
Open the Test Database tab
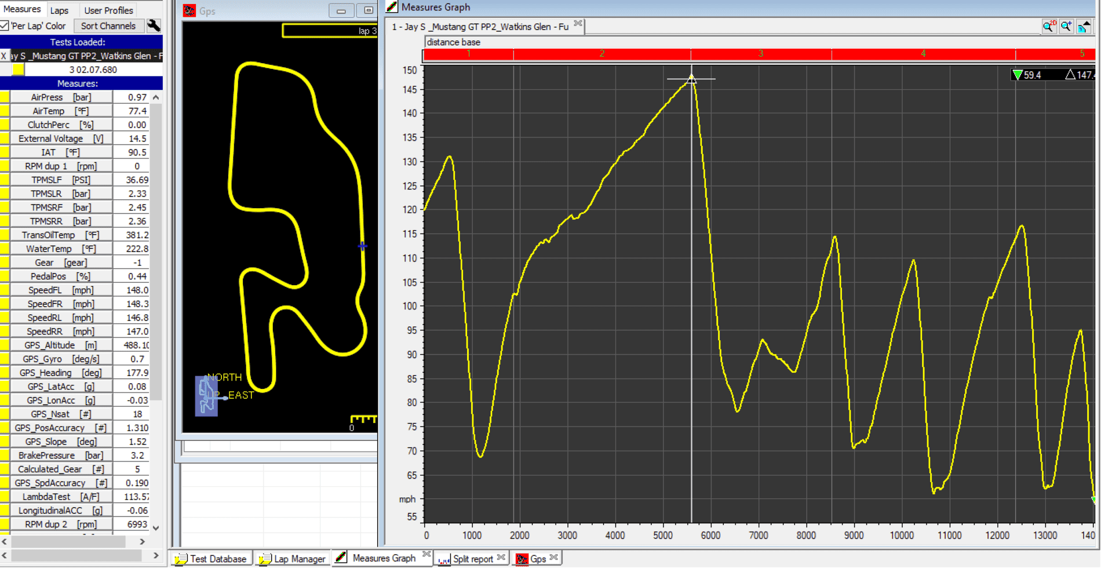click(211, 559)
